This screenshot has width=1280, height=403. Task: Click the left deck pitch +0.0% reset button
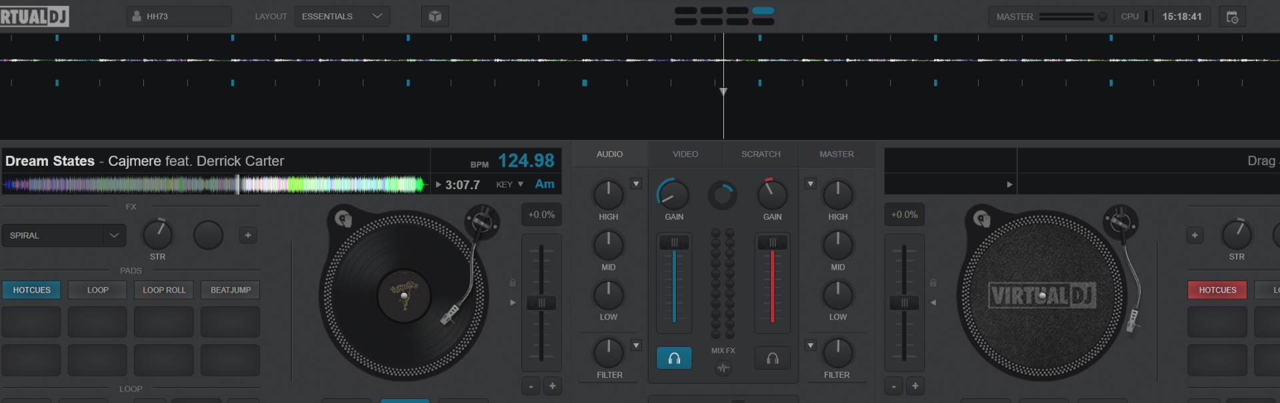point(541,214)
